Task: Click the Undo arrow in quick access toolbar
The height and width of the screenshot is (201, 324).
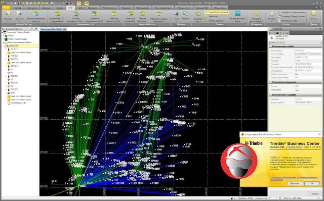Action: tap(8, 3)
